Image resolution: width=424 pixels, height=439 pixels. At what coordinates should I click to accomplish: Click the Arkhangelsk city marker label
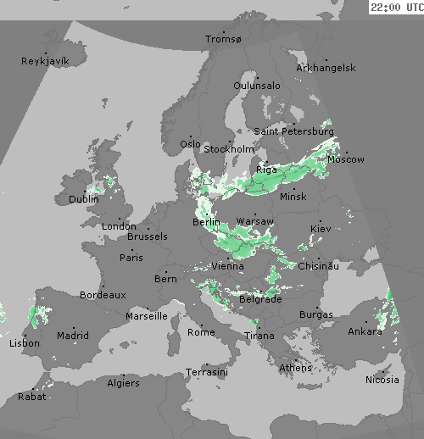(326, 68)
